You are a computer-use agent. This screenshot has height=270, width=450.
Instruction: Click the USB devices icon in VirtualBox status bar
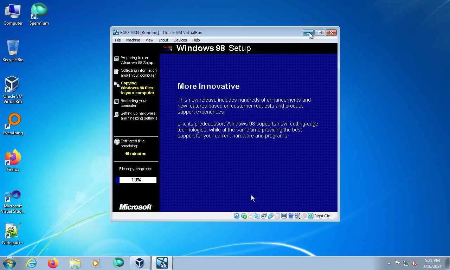[270, 216]
